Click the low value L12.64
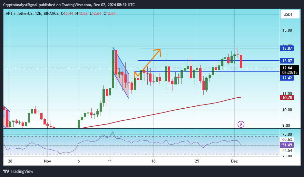304x177 pixels. coord(95,13)
